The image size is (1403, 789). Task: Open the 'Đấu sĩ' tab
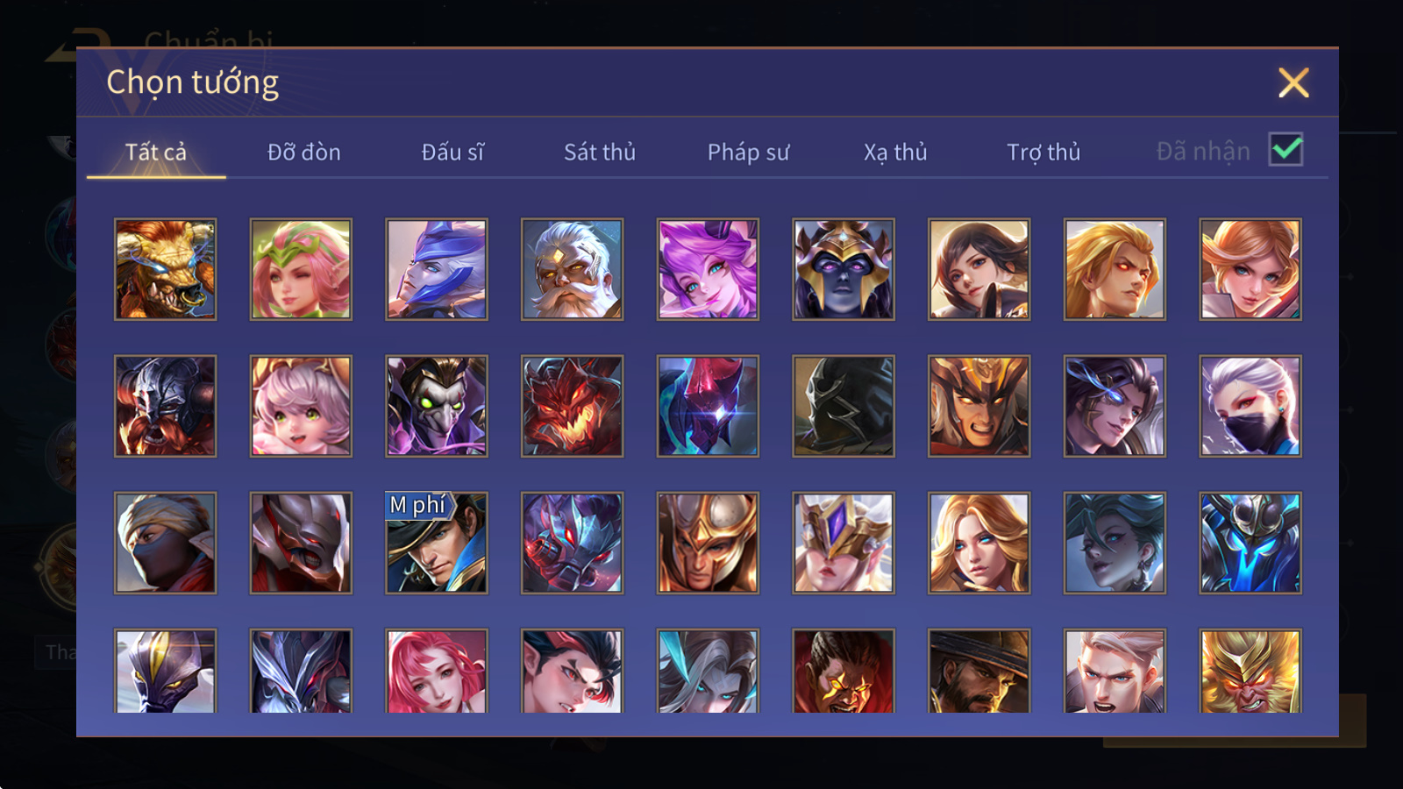[x=452, y=152]
